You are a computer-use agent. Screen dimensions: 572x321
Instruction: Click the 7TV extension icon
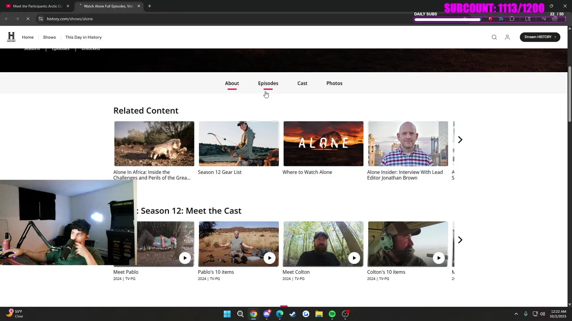[x=501, y=19]
